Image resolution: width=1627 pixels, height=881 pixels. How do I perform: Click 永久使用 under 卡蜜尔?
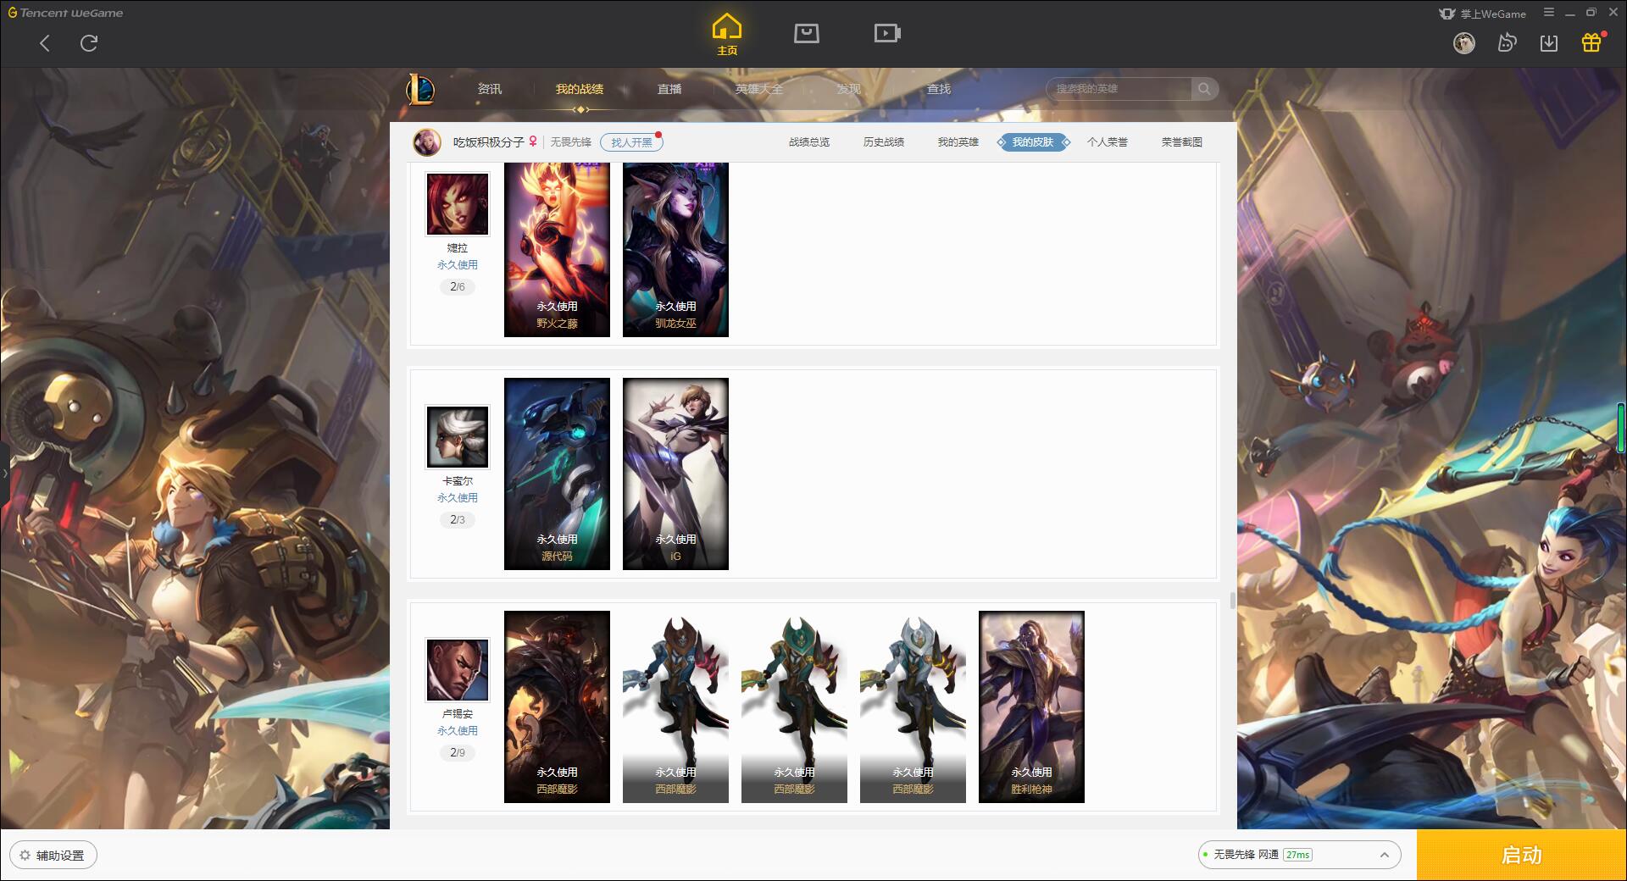(x=458, y=498)
